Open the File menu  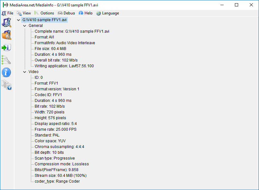tap(10, 13)
